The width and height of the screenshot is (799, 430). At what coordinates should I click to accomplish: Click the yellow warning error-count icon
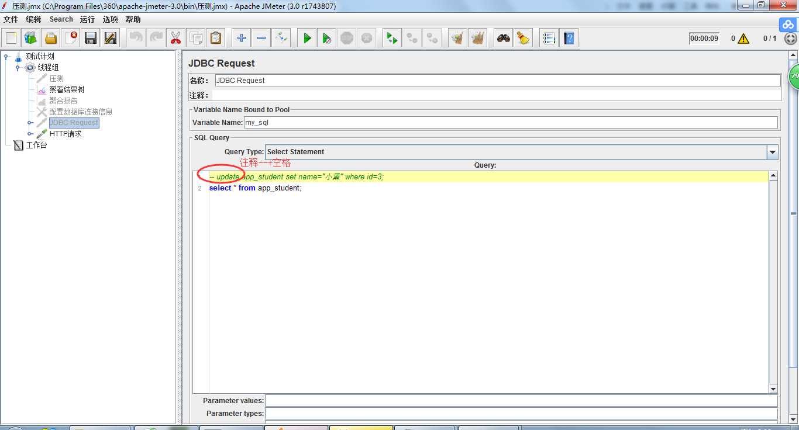[x=743, y=39]
